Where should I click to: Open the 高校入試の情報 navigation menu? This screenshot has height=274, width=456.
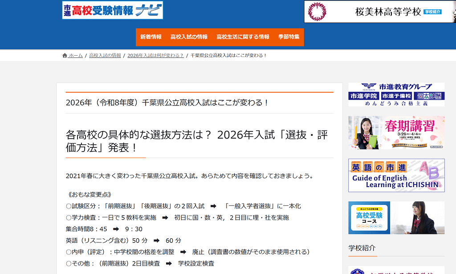189,37
